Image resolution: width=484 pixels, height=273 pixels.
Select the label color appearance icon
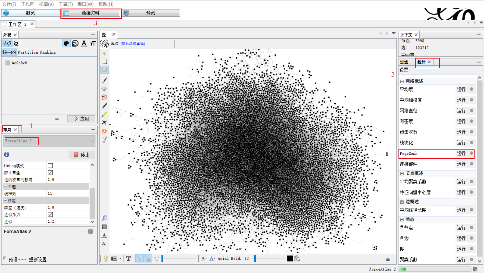[x=84, y=44]
